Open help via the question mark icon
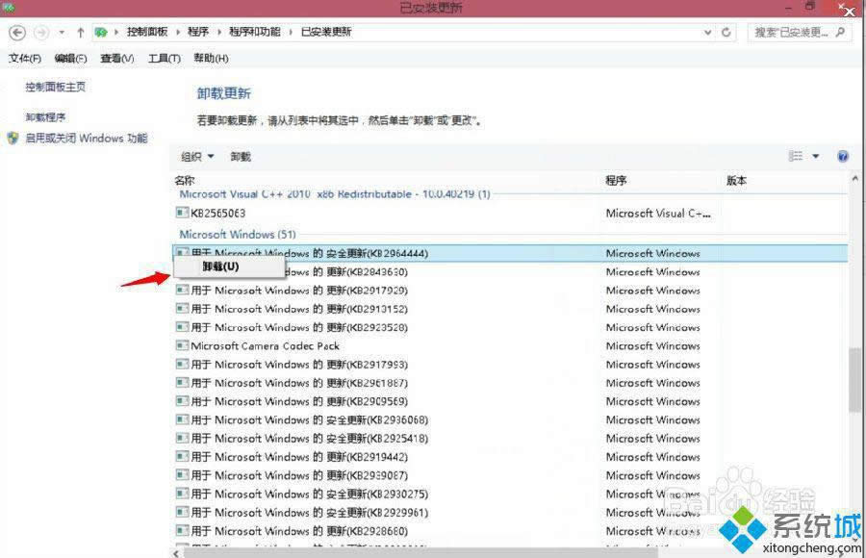This screenshot has width=866, height=558. 843,156
